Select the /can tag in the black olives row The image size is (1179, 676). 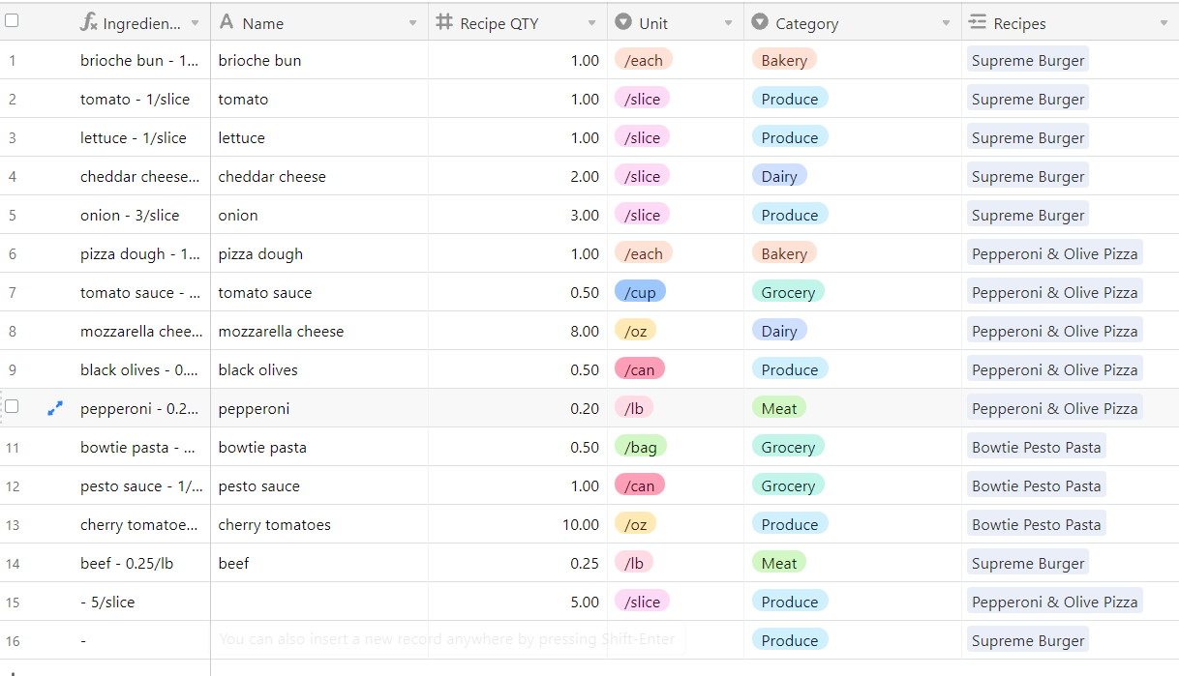(x=640, y=369)
